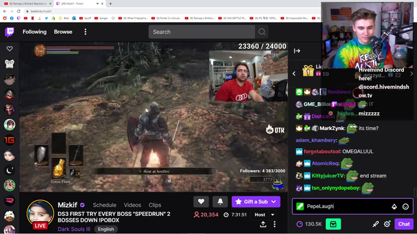Viewport: 417px width, 234px height.
Task: Focus the Twitch search field
Action: (x=201, y=32)
